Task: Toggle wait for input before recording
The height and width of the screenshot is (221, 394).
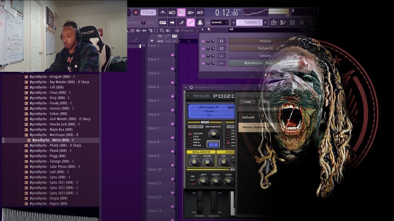Action: pos(172,13)
